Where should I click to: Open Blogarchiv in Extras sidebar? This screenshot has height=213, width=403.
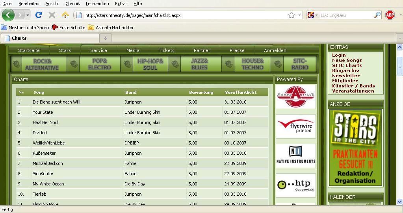click(x=345, y=70)
